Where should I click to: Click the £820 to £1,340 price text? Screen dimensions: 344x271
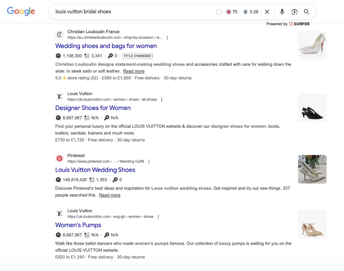(x=70, y=257)
